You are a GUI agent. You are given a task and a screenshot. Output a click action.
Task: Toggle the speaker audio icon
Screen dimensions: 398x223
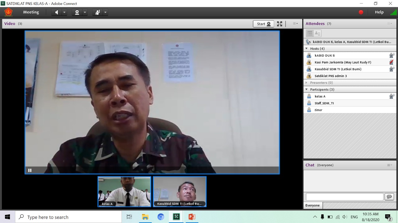[57, 12]
